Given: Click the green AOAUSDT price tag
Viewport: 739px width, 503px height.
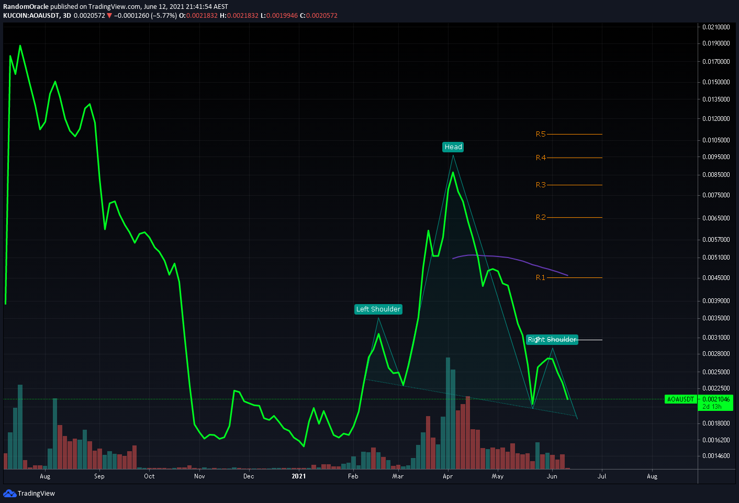Looking at the screenshot, I should 680,399.
